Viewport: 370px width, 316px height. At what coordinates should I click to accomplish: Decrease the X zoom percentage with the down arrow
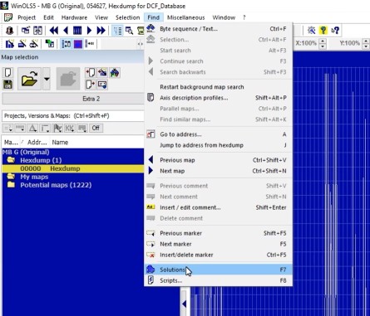click(323, 46)
